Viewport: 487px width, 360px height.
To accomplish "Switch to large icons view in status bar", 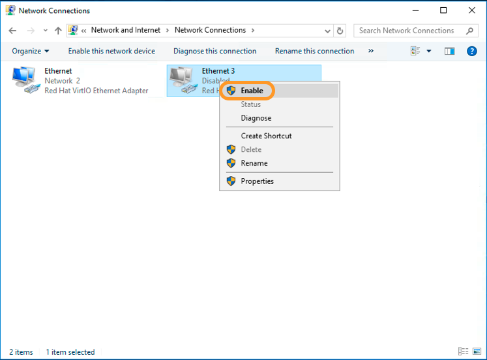I will pyautogui.click(x=477, y=352).
